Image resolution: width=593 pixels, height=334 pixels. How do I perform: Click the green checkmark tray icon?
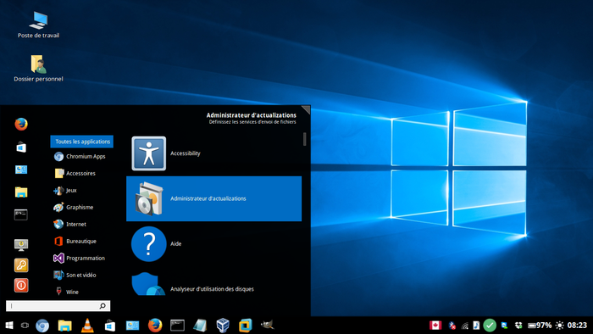click(490, 326)
